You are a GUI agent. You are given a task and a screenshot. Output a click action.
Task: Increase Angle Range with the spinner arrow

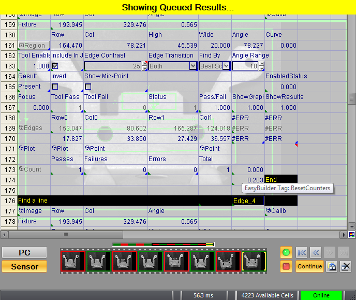(x=261, y=64)
